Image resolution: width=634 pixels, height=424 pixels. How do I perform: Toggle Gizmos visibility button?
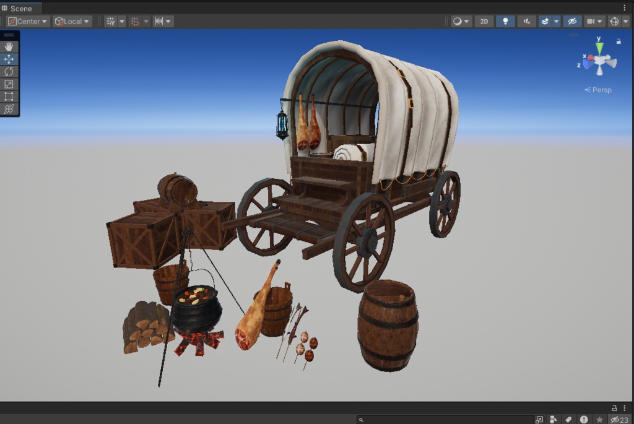[x=614, y=22]
